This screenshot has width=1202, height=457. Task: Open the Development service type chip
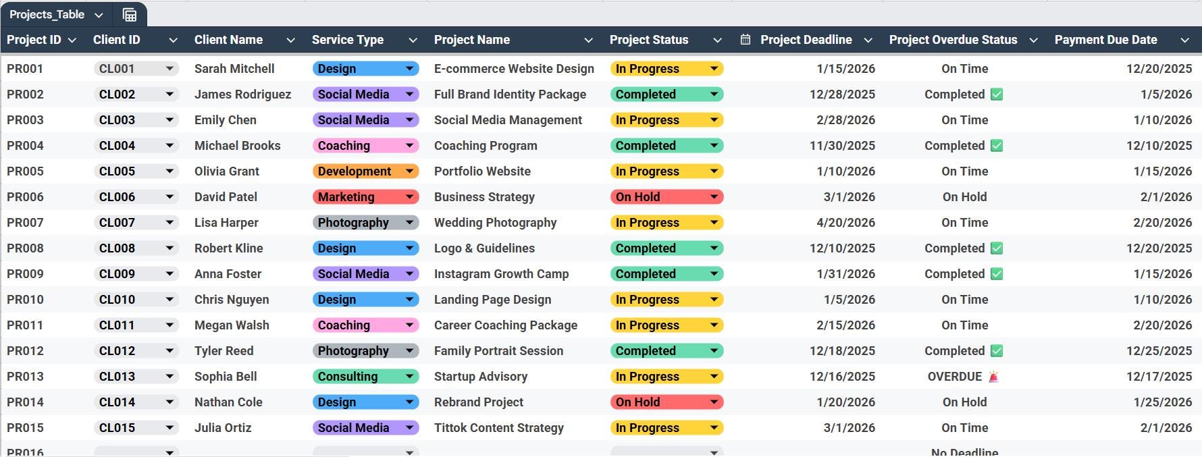(x=365, y=171)
